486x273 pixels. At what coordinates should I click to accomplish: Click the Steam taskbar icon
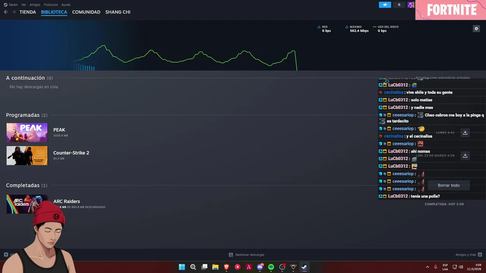click(304, 267)
